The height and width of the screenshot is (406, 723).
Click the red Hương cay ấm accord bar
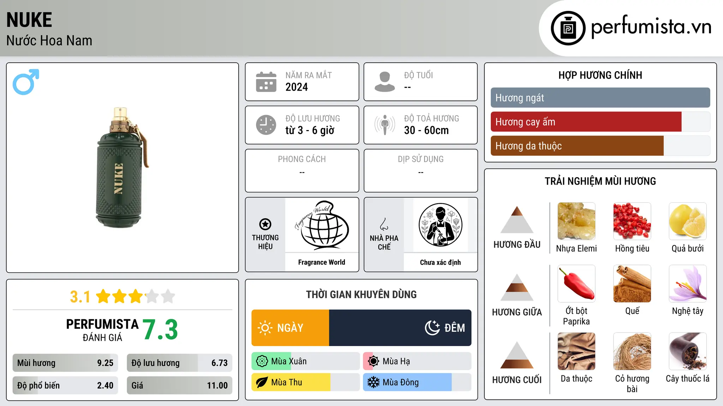pos(586,122)
